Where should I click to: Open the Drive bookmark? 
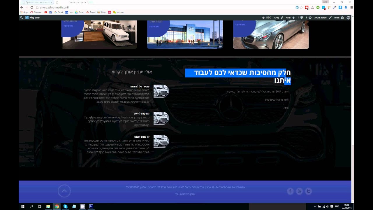(79, 12)
